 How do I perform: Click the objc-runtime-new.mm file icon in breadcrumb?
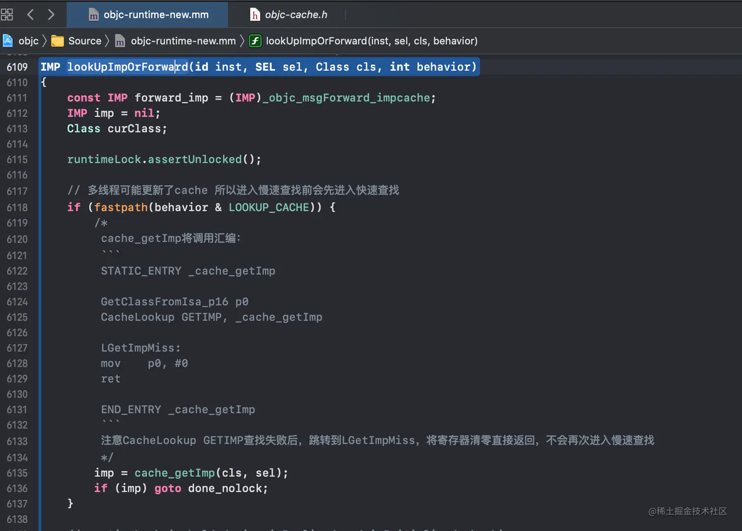(x=120, y=41)
